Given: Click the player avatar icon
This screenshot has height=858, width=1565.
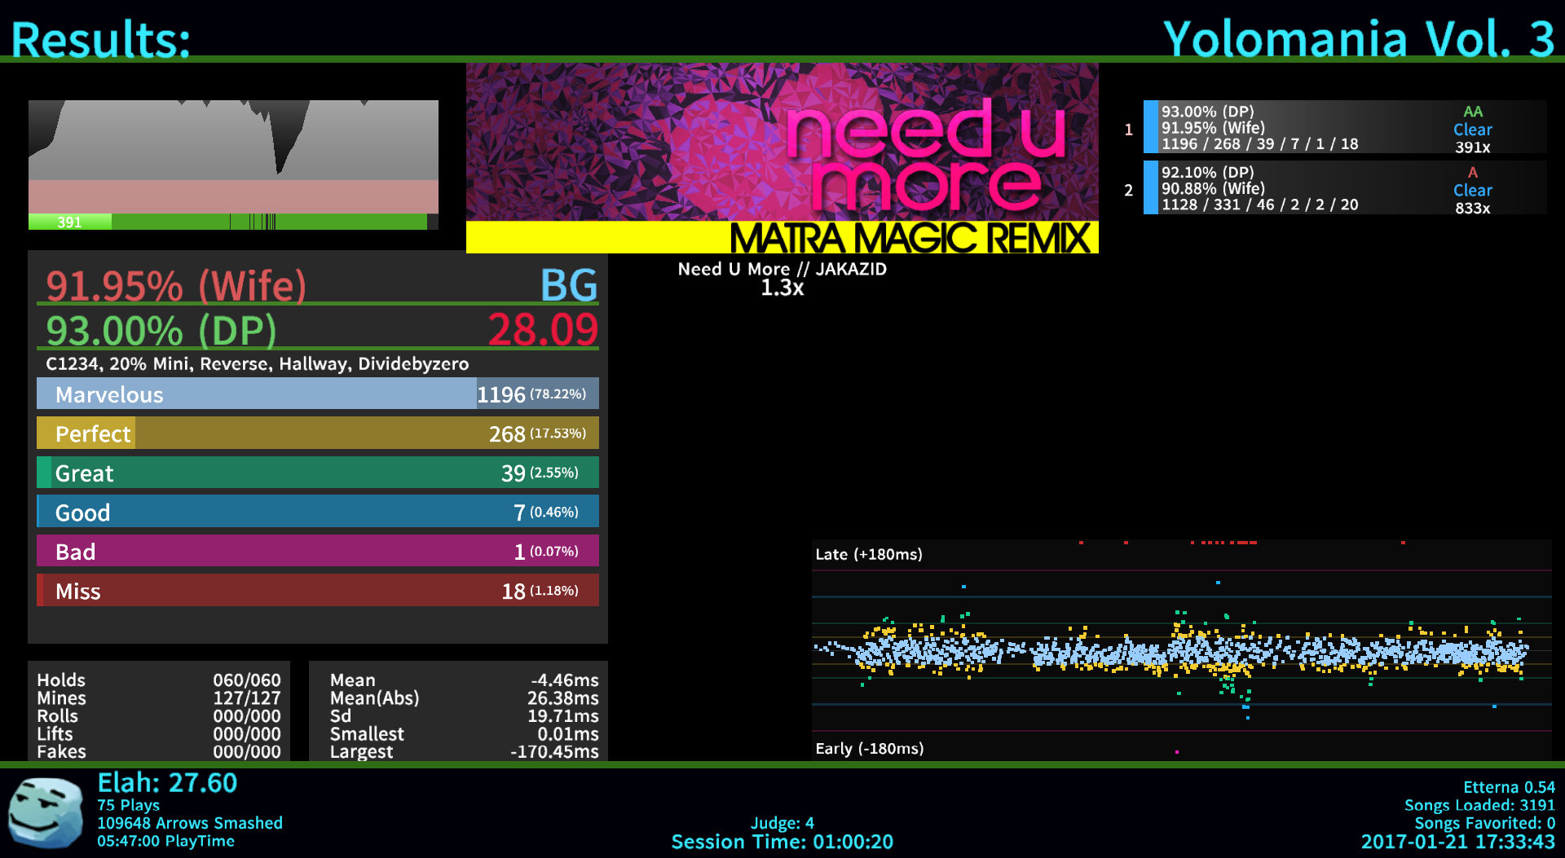Looking at the screenshot, I should [x=46, y=812].
